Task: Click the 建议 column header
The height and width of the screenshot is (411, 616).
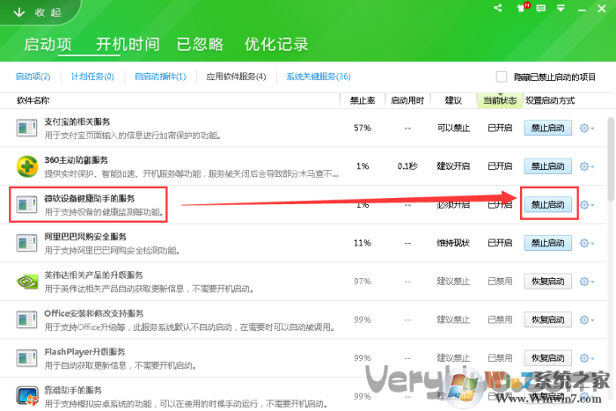Action: 453,100
